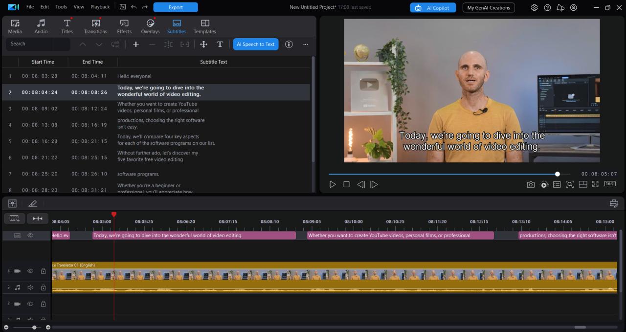Start AI Speech to Text
Image resolution: width=626 pixels, height=332 pixels.
[255, 44]
